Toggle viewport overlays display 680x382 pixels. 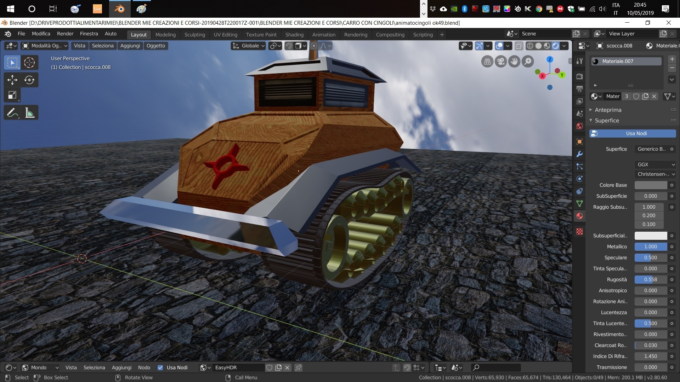(499, 46)
